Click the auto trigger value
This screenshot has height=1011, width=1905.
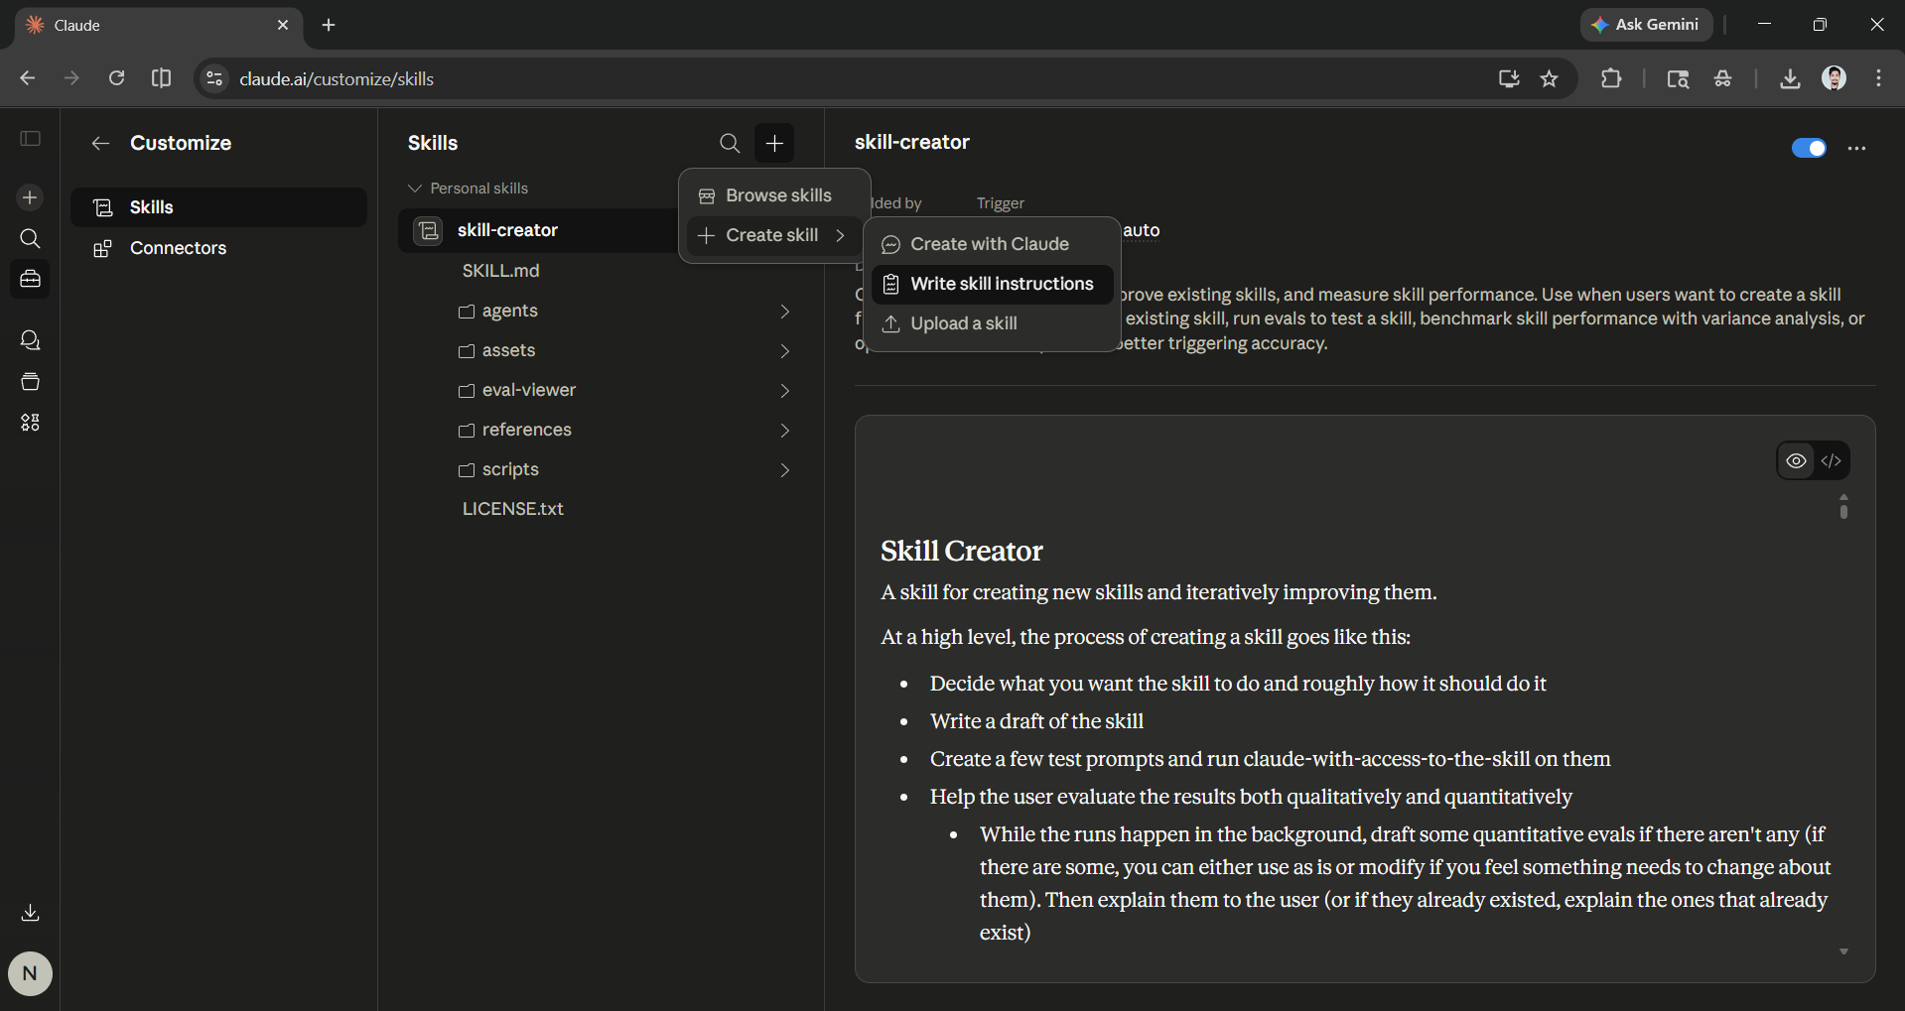click(x=1142, y=230)
